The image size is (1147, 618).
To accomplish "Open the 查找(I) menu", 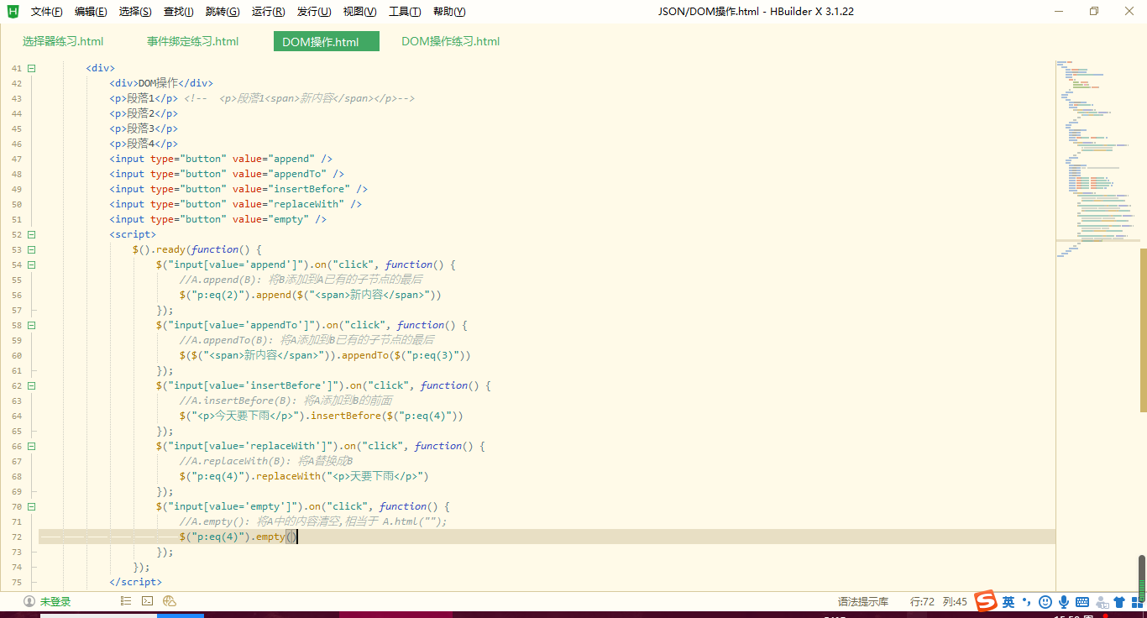I will pyautogui.click(x=178, y=12).
